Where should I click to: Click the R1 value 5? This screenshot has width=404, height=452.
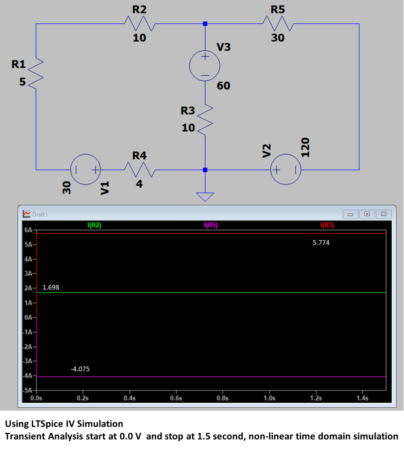click(x=23, y=82)
